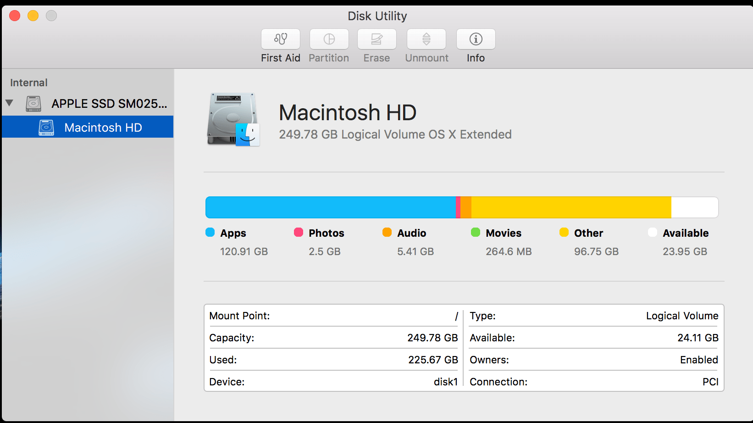The width and height of the screenshot is (753, 423).
Task: Click the Movies legend label
Action: (504, 233)
